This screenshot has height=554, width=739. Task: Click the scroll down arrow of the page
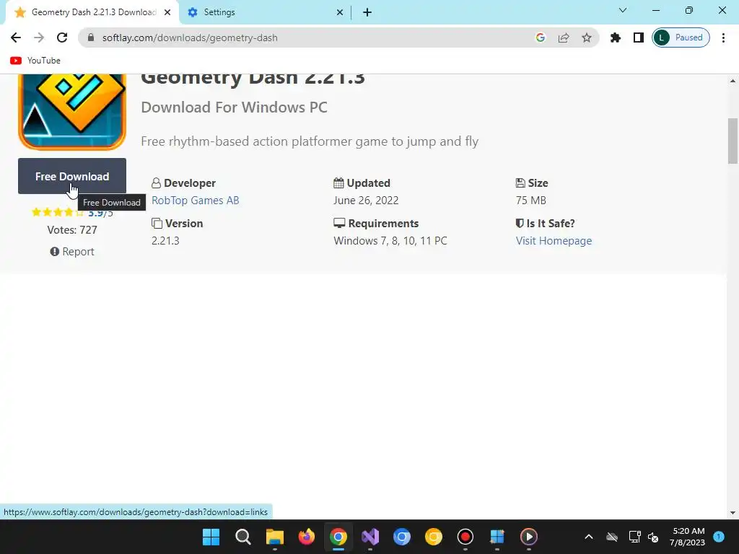click(733, 513)
